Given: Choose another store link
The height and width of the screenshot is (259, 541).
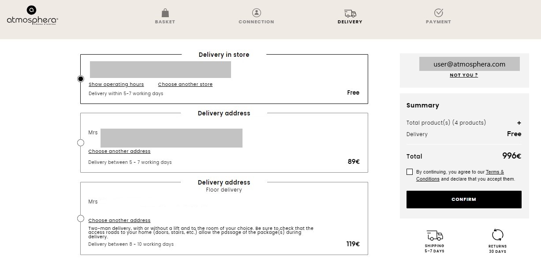Looking at the screenshot, I should click(x=185, y=84).
